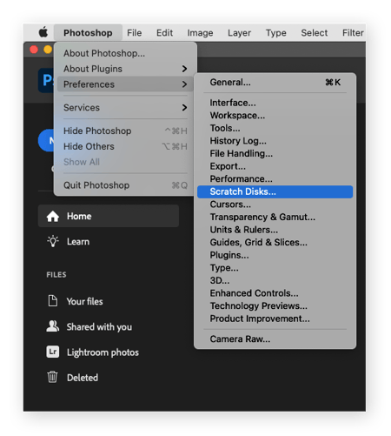Open Transparency & Gamut... preferences
Image resolution: width=391 pixels, height=436 pixels.
[275, 217]
